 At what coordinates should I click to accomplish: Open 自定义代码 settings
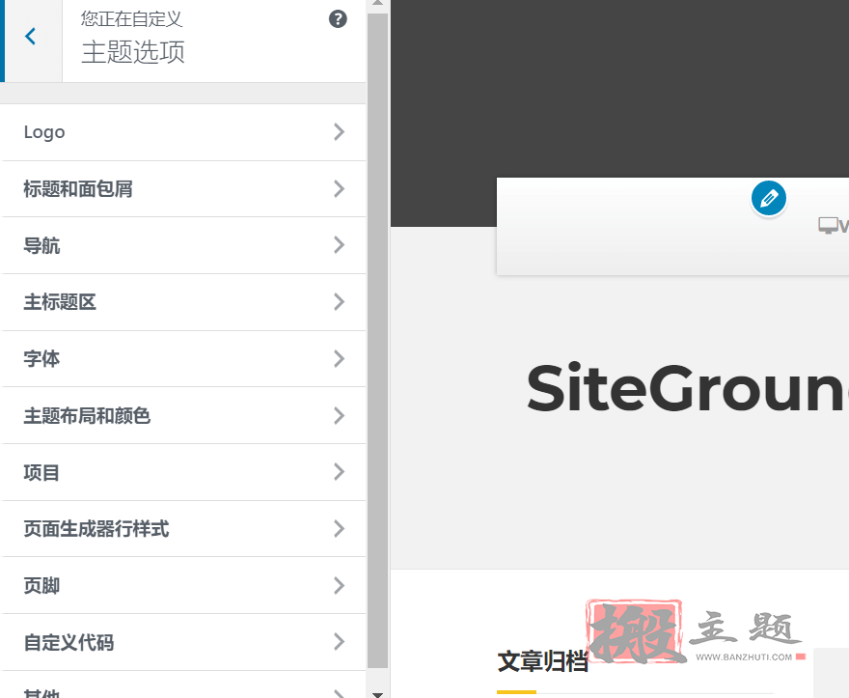point(183,642)
